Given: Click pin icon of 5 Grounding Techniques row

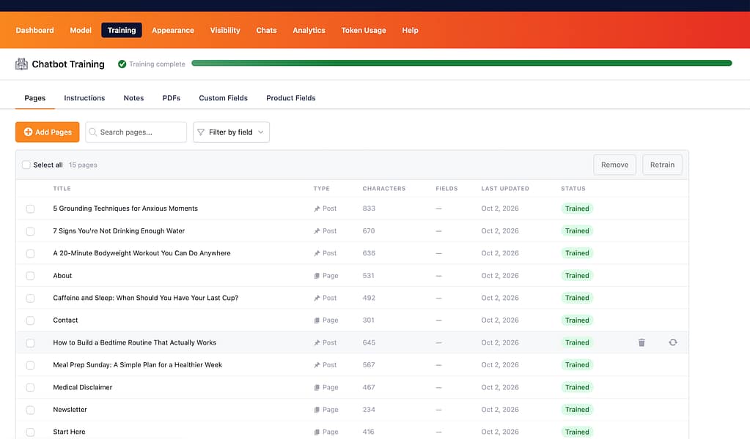Looking at the screenshot, I should point(317,209).
